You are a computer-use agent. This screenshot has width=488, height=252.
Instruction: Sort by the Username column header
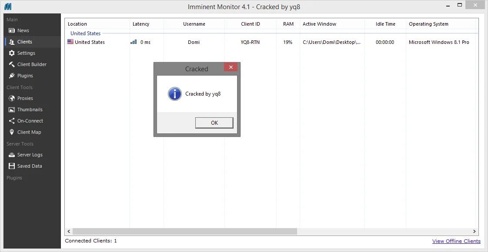(x=194, y=24)
